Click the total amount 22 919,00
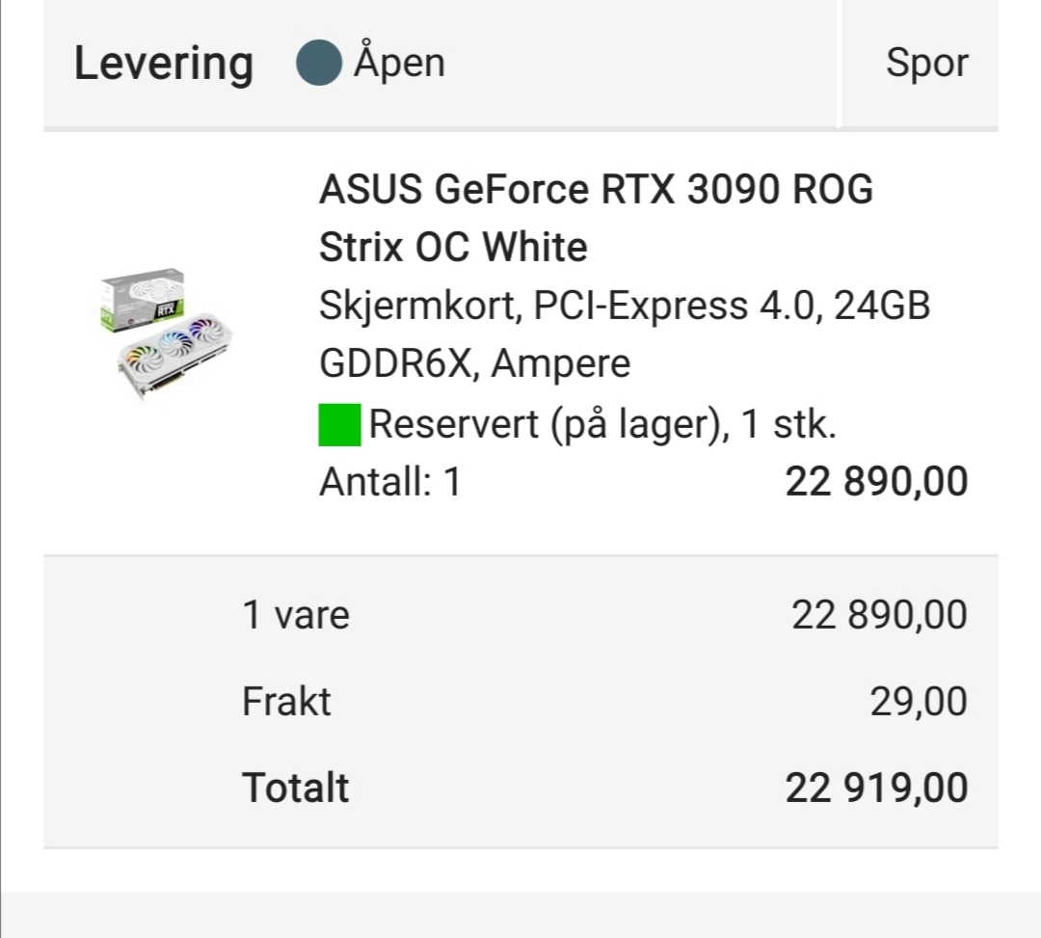Viewport: 1041px width, 938px height. 876,788
